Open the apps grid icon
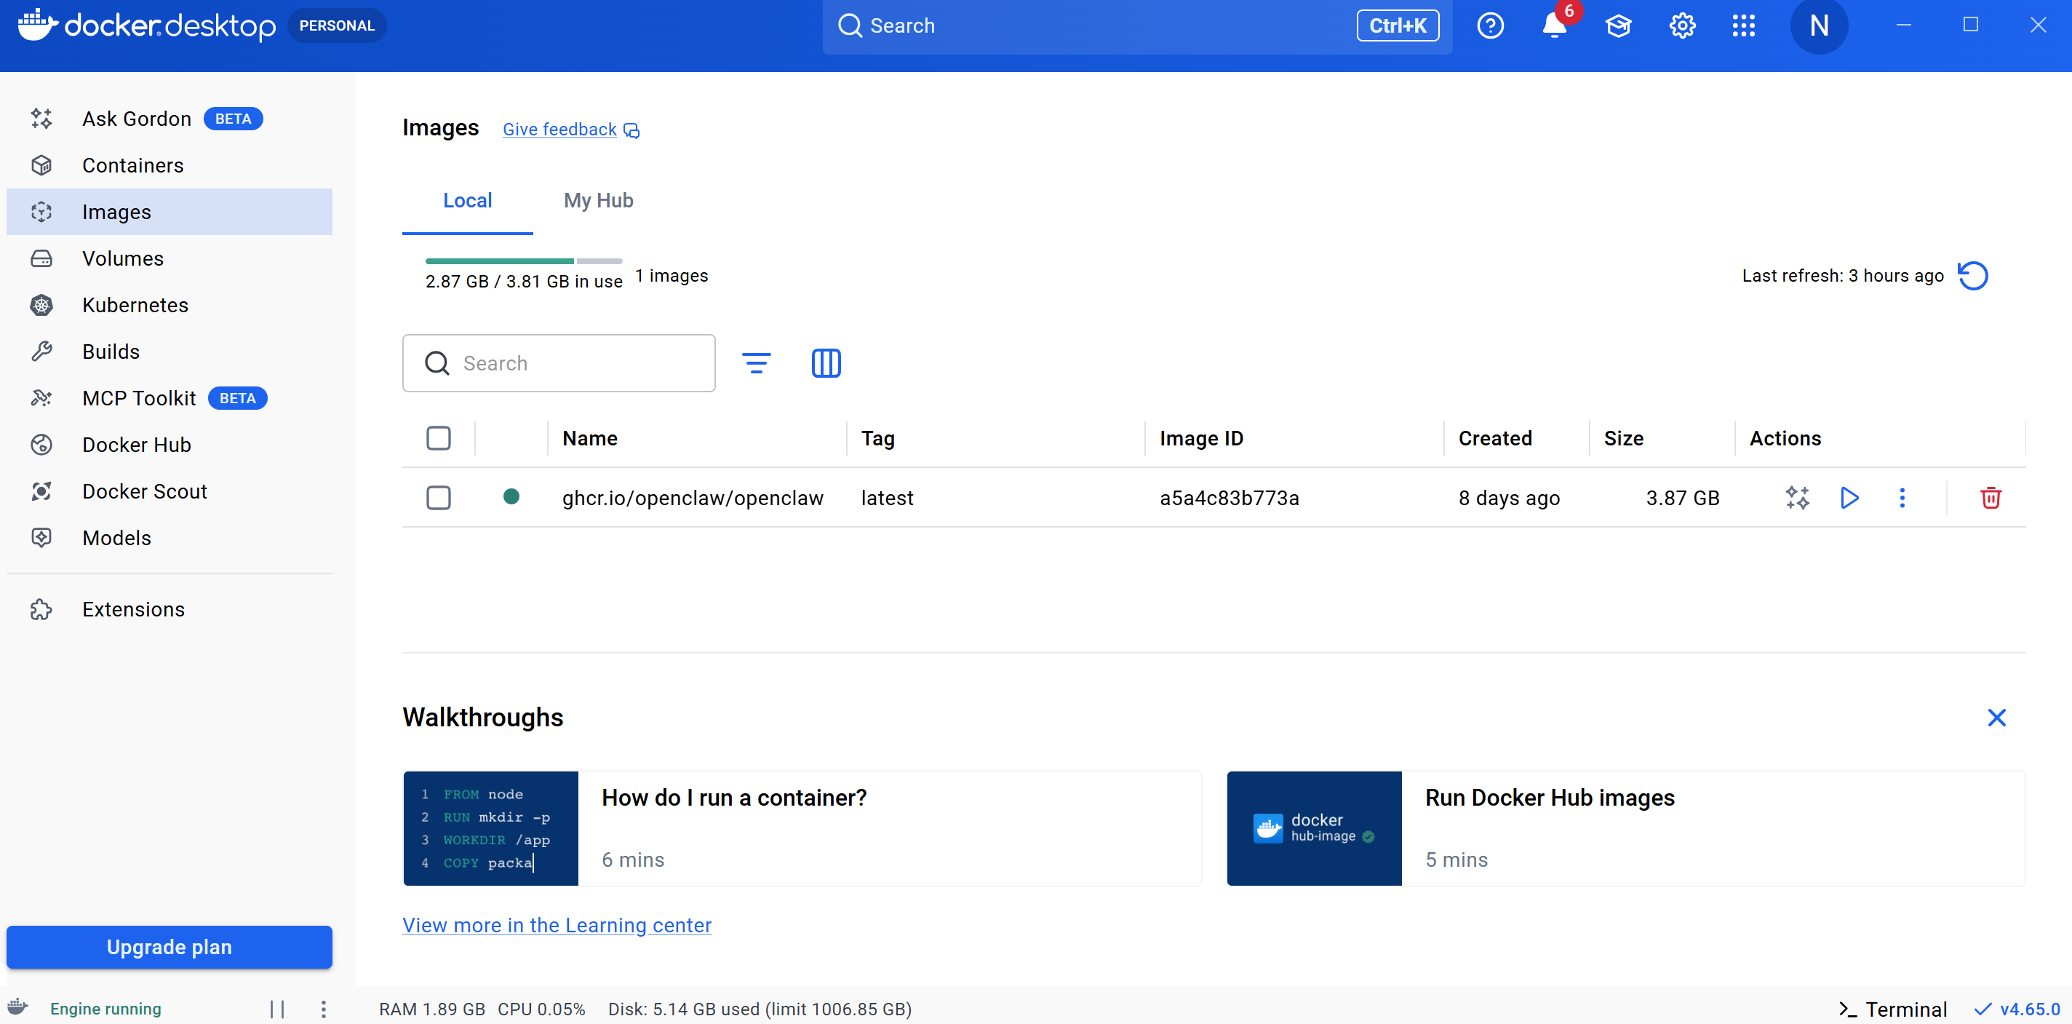The height and width of the screenshot is (1024, 2072). [x=1743, y=25]
